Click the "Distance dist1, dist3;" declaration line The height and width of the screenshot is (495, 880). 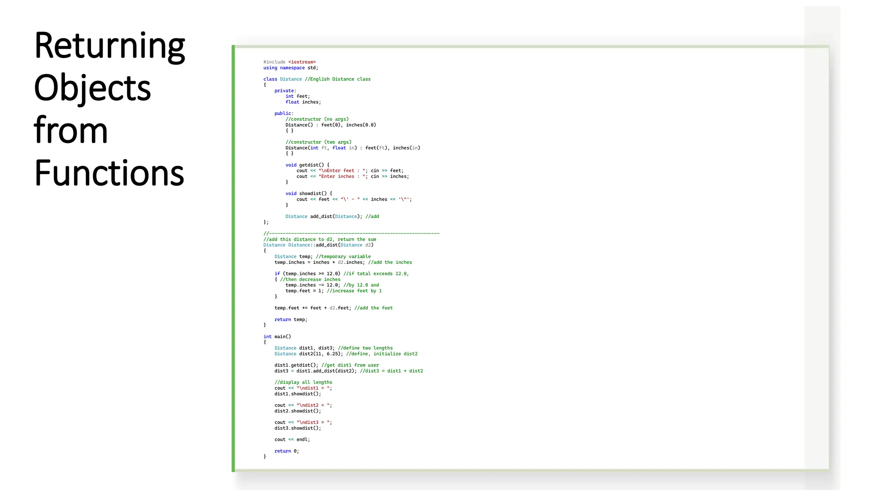coord(333,348)
